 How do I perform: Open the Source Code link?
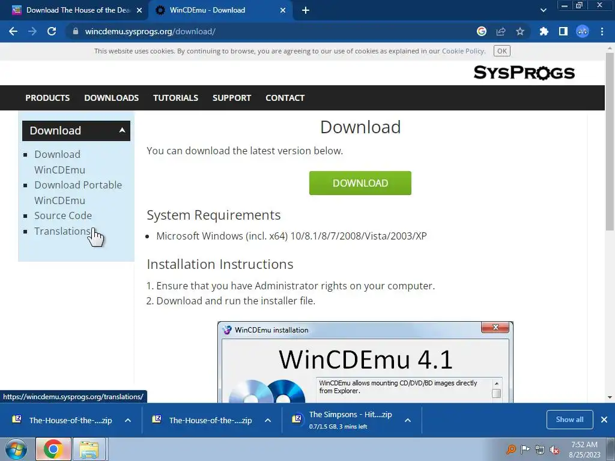click(x=62, y=215)
